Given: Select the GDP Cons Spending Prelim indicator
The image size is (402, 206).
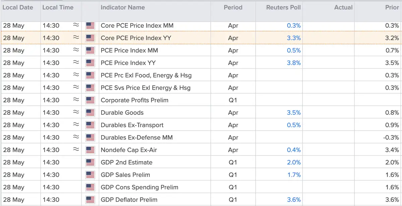Looking at the screenshot, I should [139, 187].
